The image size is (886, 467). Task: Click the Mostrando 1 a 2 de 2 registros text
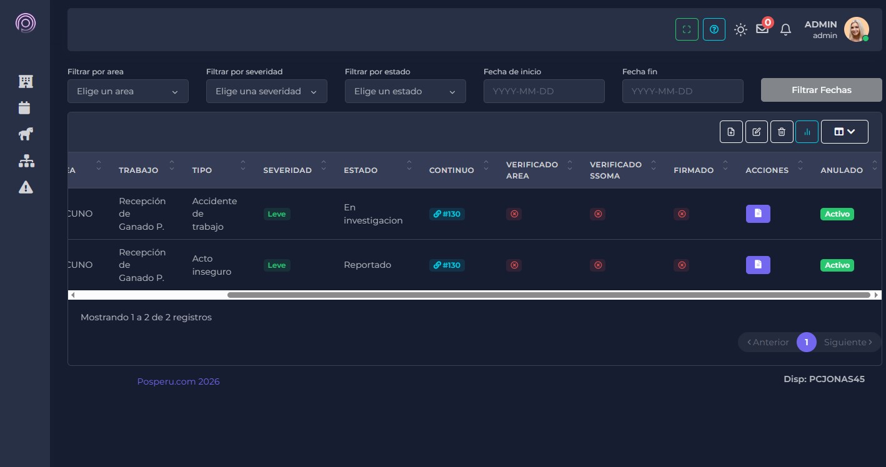[x=146, y=317]
